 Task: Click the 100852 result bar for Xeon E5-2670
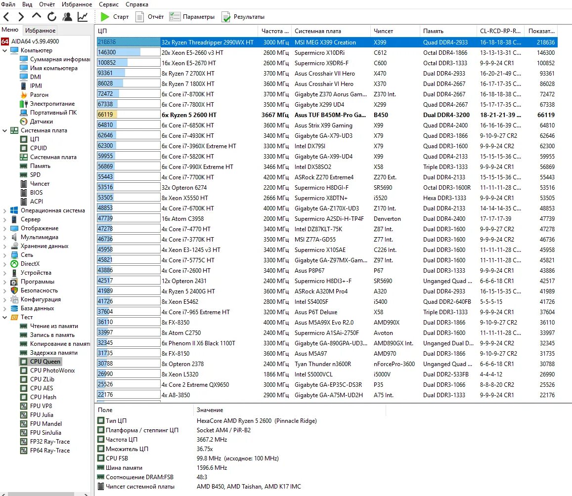[x=129, y=63]
